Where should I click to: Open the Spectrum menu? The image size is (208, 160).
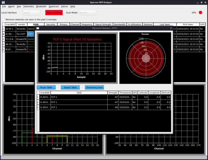(x=54, y=6)
